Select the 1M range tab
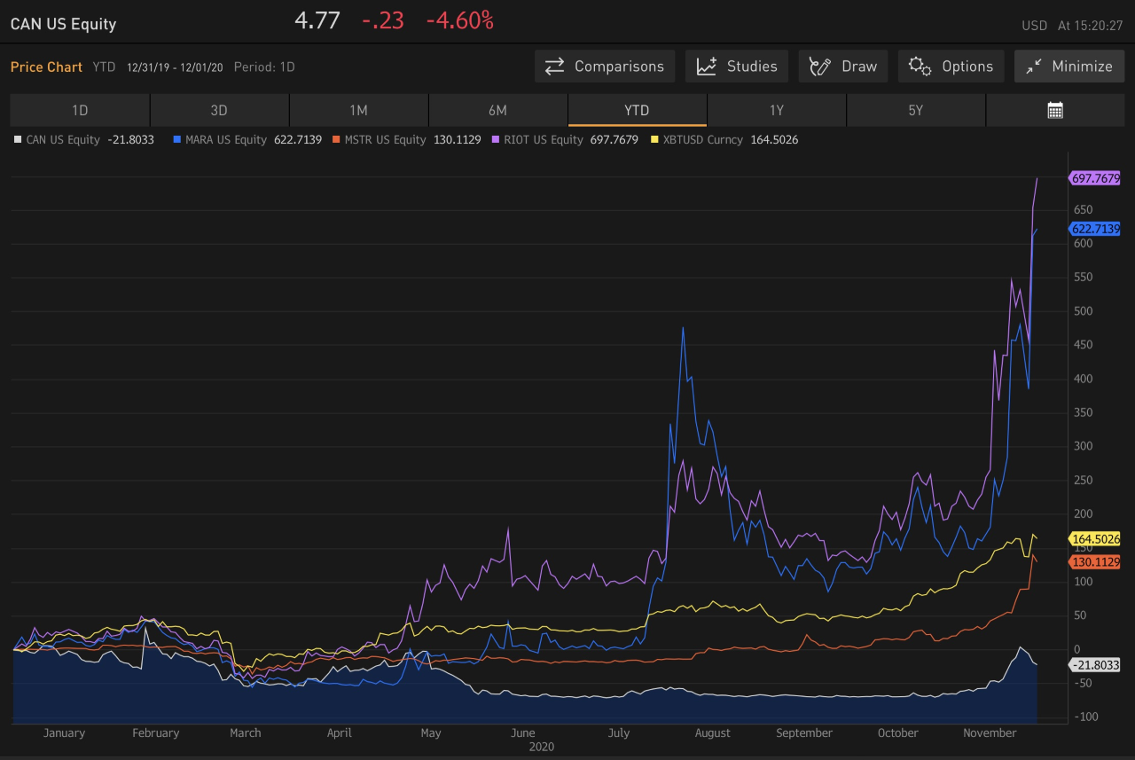The width and height of the screenshot is (1135, 760). click(x=358, y=111)
